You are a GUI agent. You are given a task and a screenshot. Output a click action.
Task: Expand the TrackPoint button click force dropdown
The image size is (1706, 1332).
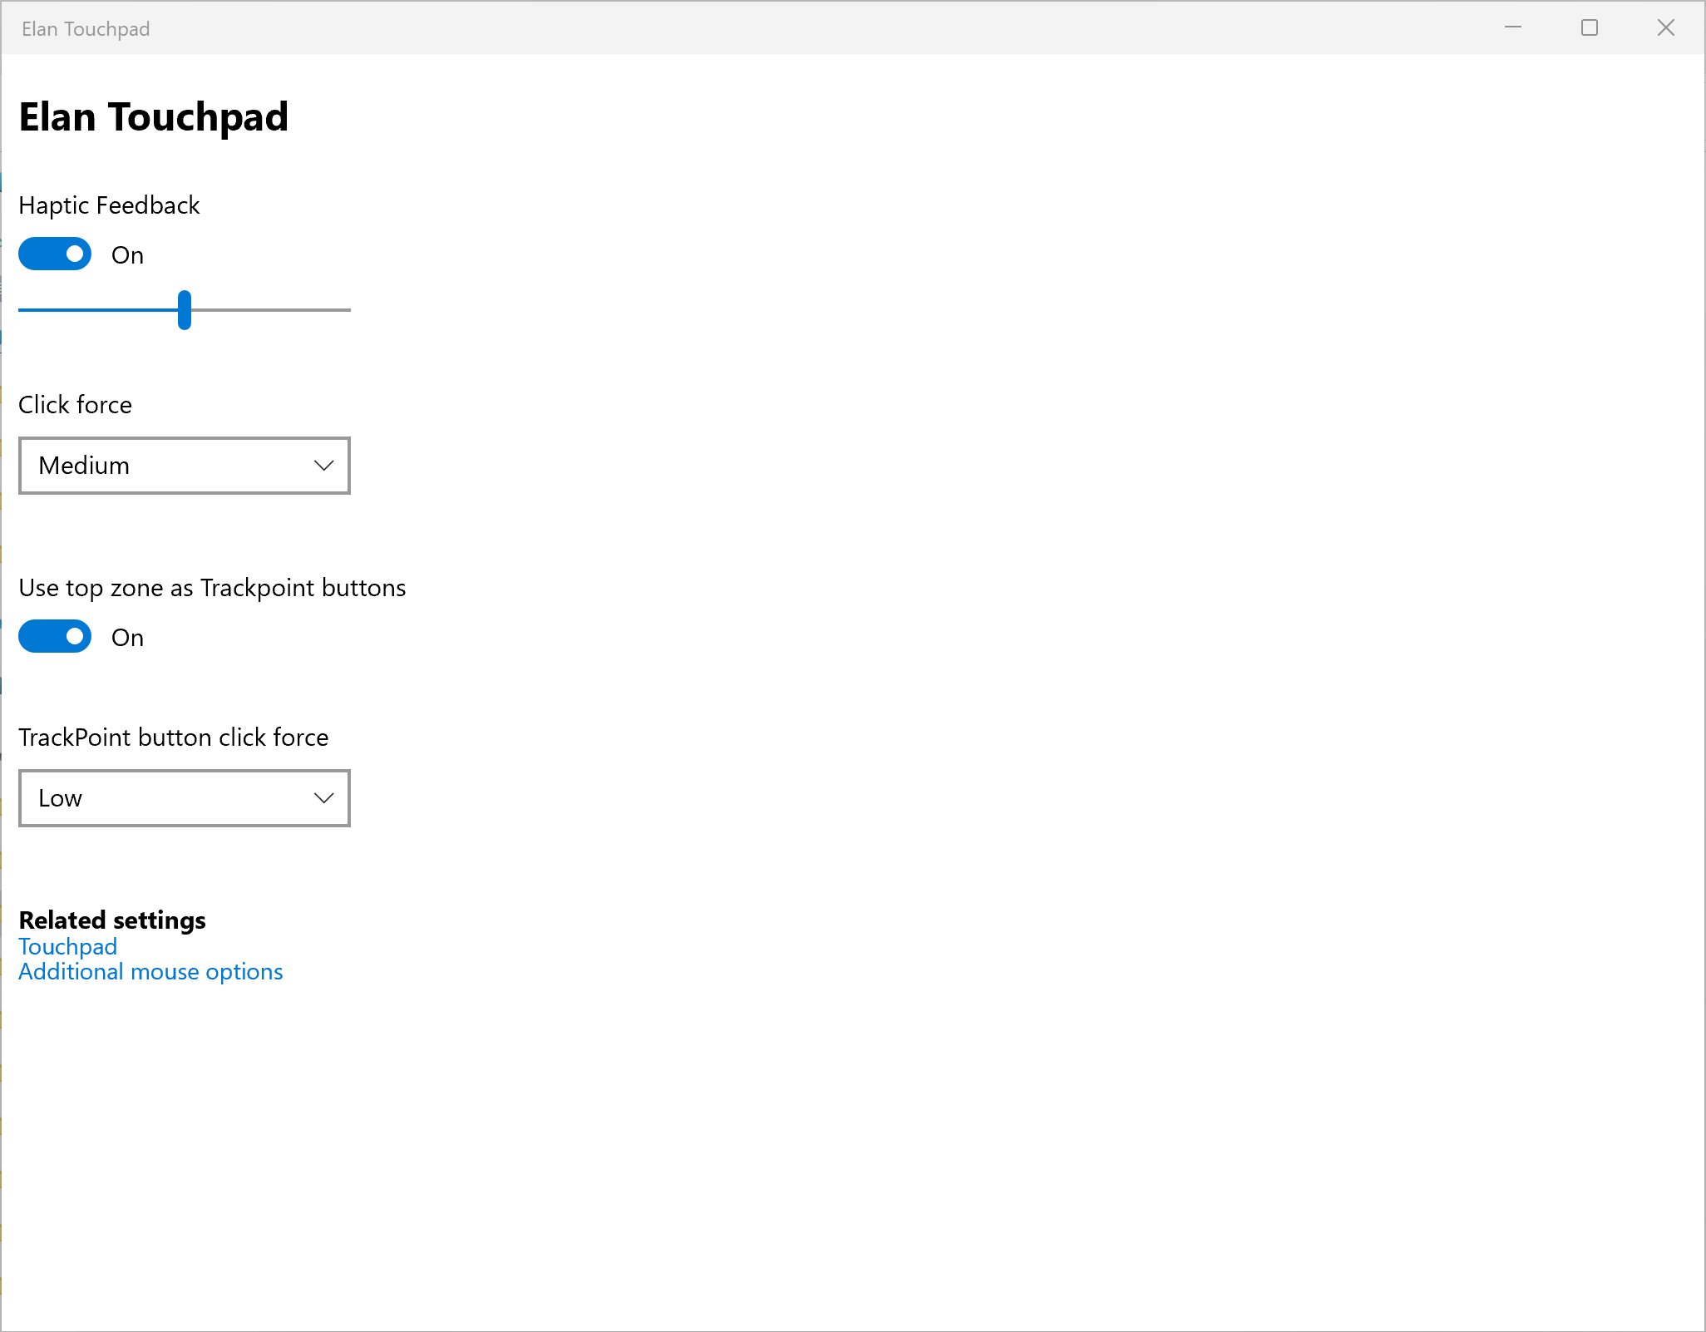click(x=184, y=798)
